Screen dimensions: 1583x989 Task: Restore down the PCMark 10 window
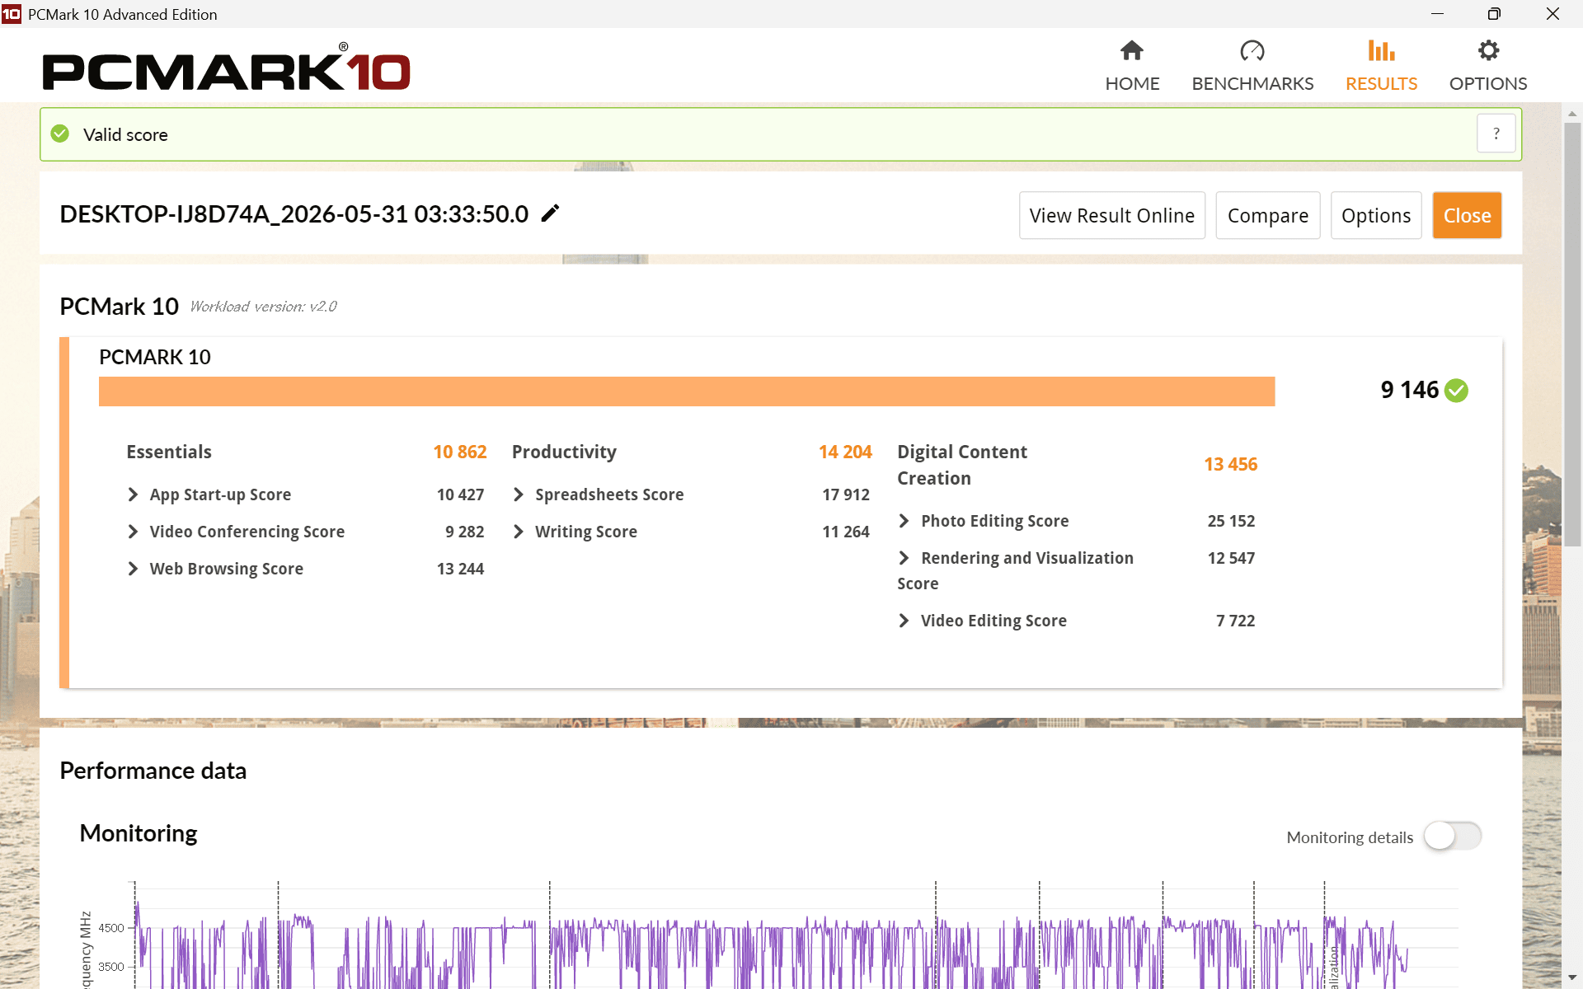click(1494, 14)
